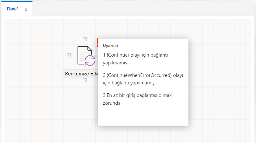Click the Senkronize Edi node label

80,74
